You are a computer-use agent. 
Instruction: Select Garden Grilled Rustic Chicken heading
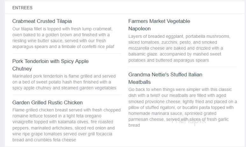(47, 102)
